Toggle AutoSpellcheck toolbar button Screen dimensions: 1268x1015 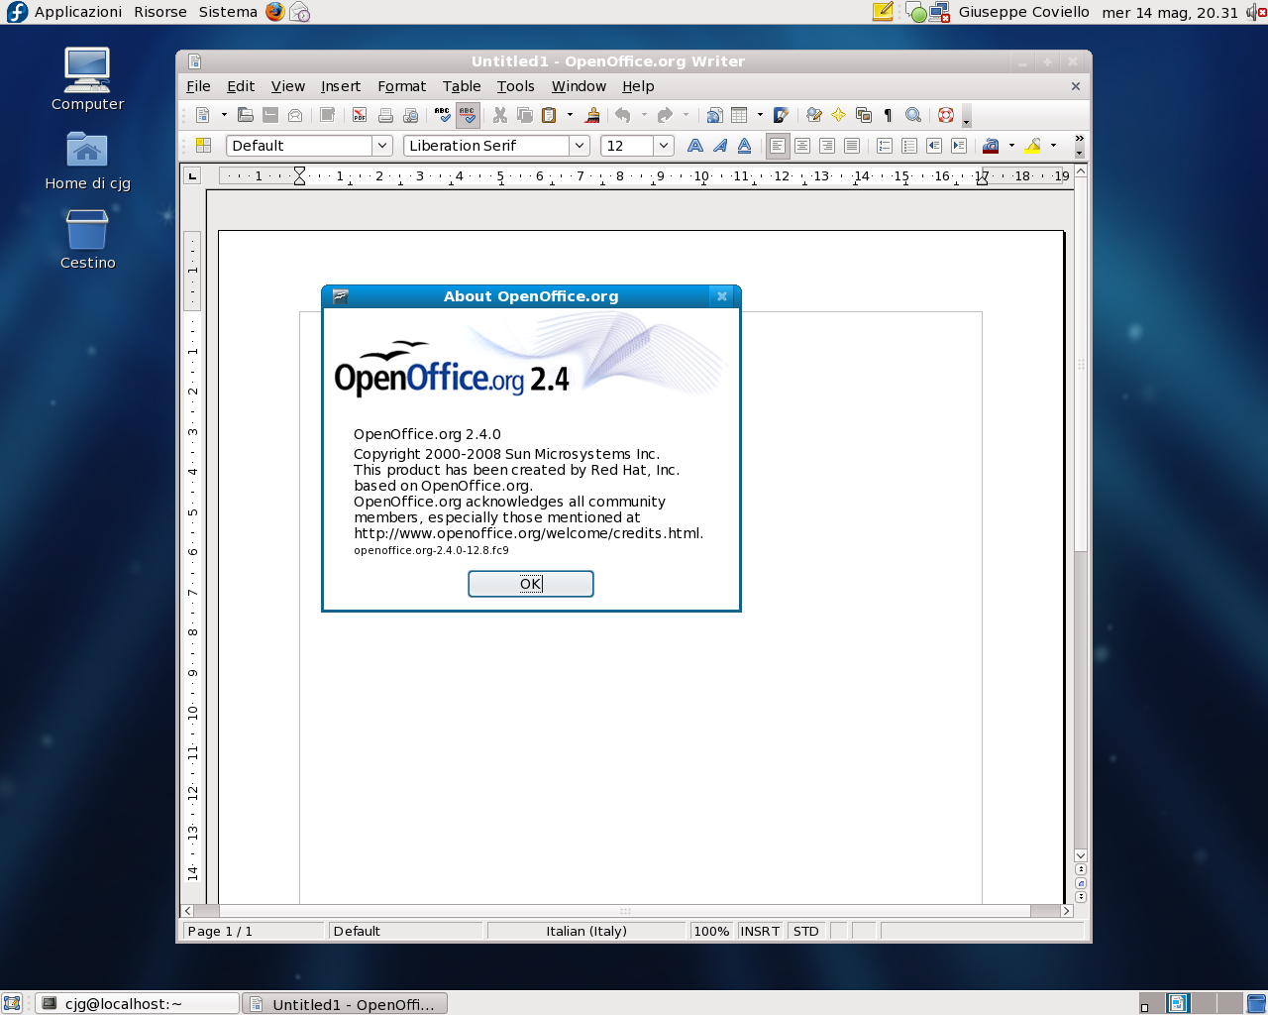(x=468, y=115)
